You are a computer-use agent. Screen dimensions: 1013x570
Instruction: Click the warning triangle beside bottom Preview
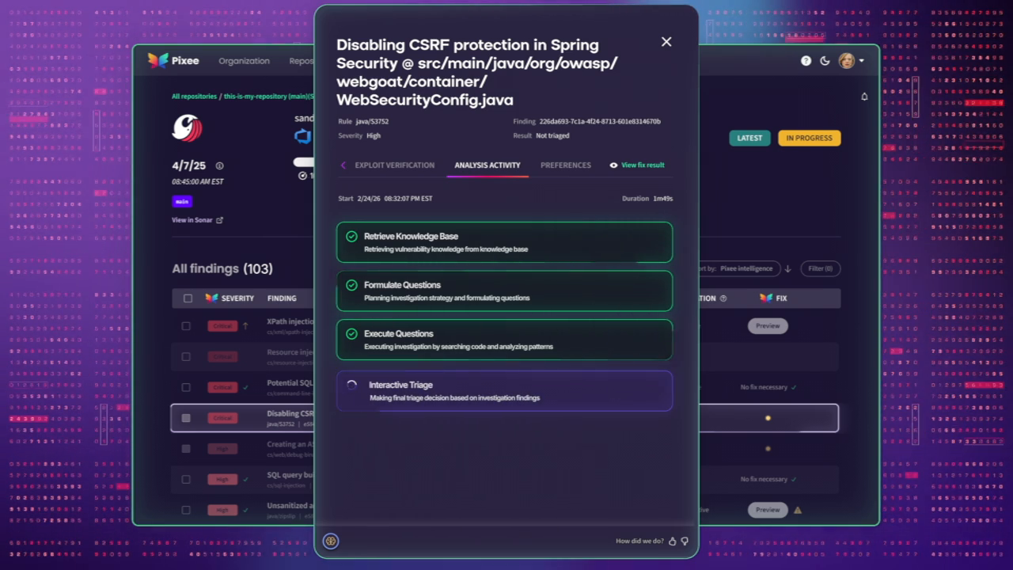pos(798,511)
